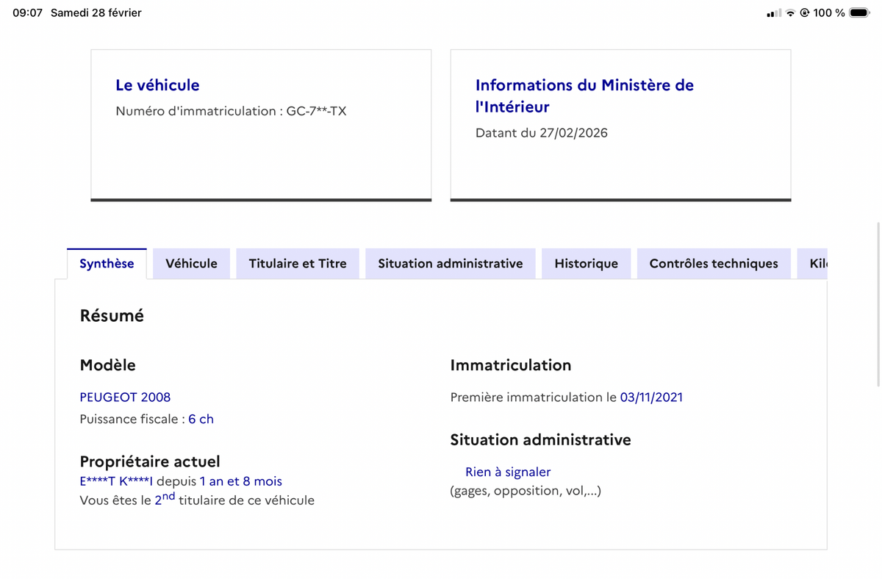Tap the clock time in status bar

[27, 13]
